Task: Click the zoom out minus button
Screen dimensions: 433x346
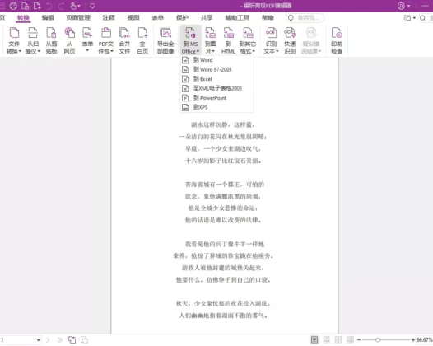Action: (359, 340)
